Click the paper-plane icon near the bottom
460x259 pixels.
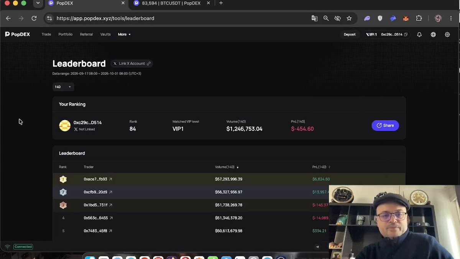click(317, 247)
